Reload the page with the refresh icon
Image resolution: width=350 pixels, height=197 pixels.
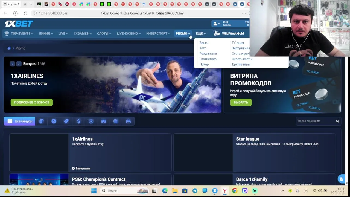25,13
